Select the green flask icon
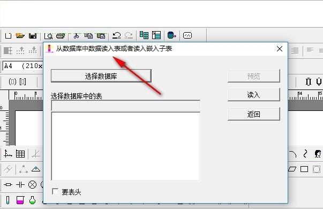 tap(32, 200)
